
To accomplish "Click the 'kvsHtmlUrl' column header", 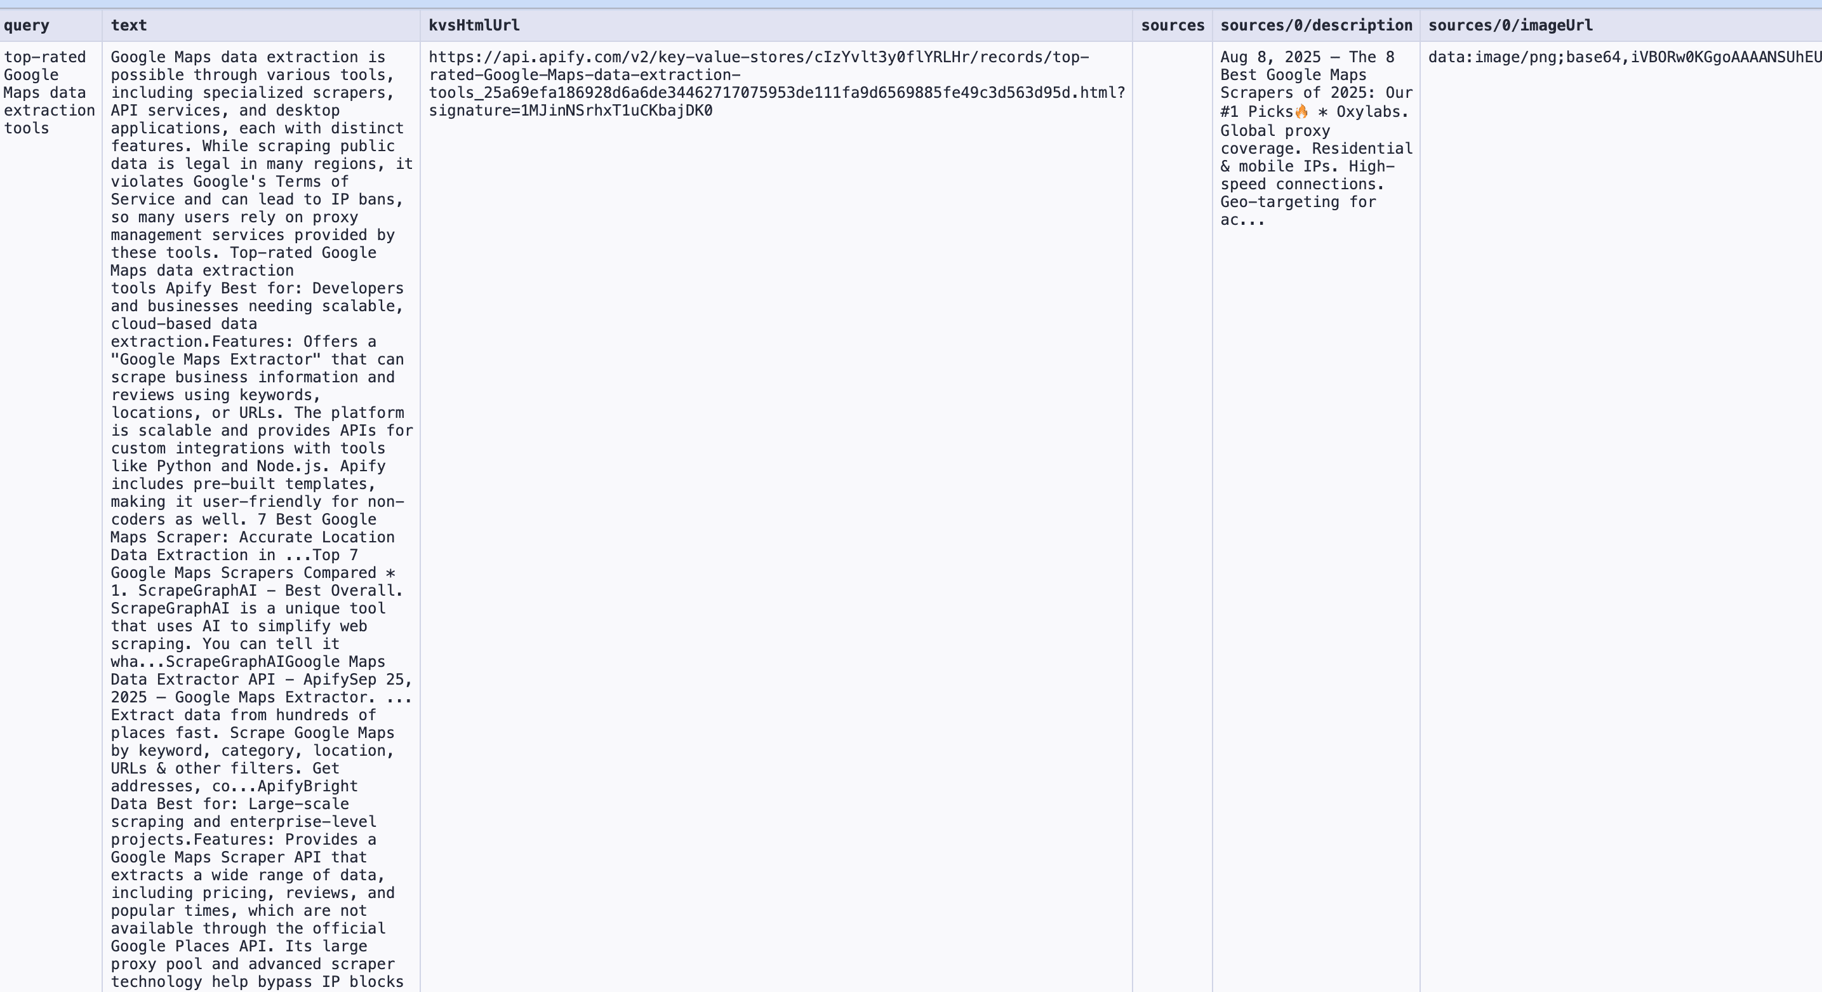I will click(x=474, y=25).
